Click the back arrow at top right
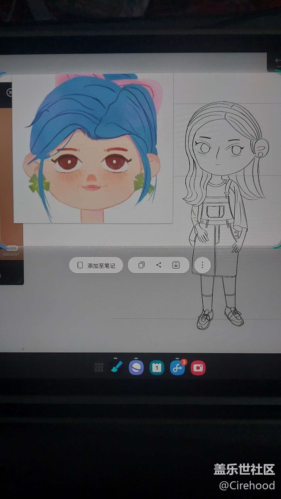This screenshot has height=499, width=281. (x=277, y=62)
